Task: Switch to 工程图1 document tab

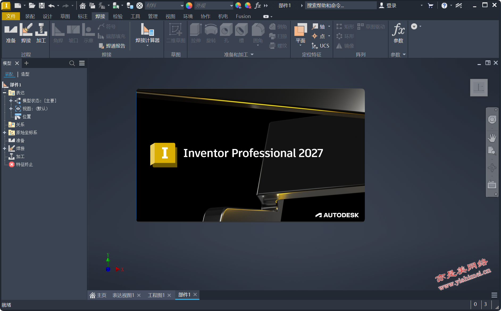Action: (156, 295)
